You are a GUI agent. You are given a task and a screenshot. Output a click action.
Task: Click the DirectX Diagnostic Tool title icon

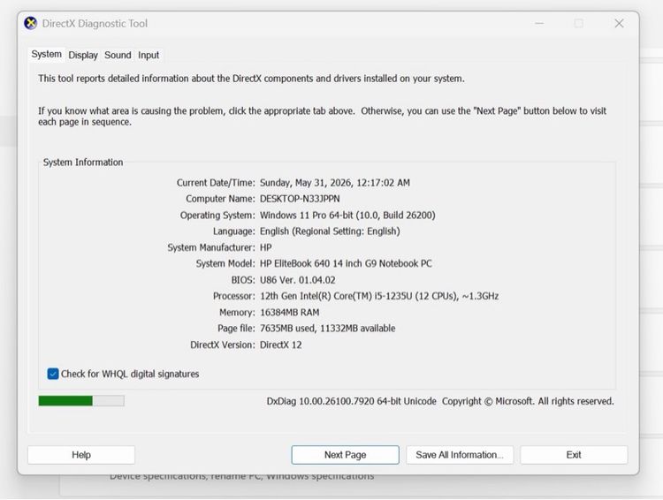point(30,23)
